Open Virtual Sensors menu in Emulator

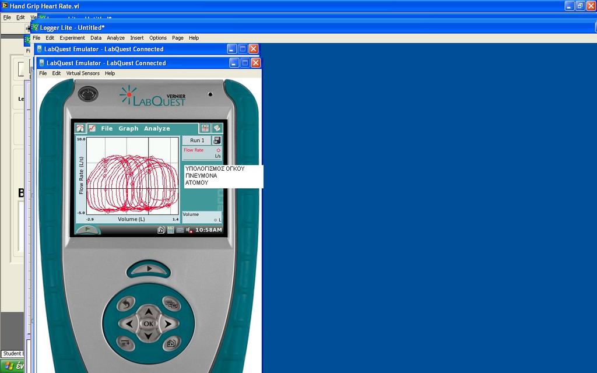click(x=83, y=73)
